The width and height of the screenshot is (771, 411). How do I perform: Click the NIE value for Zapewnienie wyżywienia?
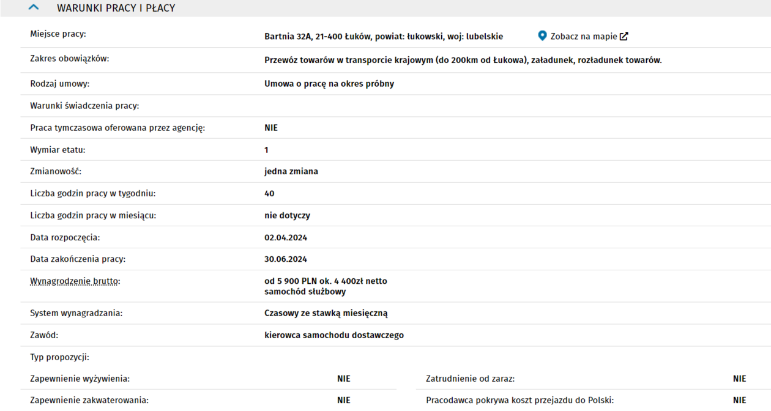[x=343, y=379]
